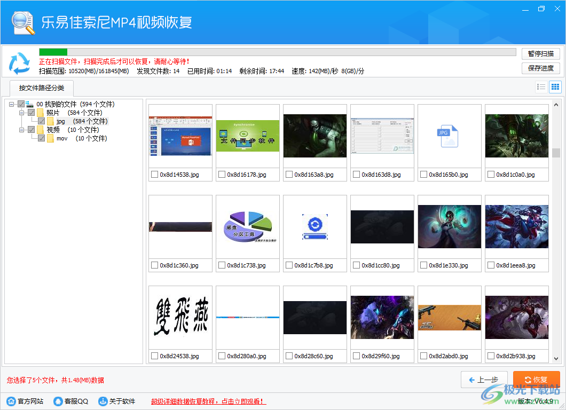Select mov (10个文件) tree row
This screenshot has height=410, width=566.
pos(82,138)
